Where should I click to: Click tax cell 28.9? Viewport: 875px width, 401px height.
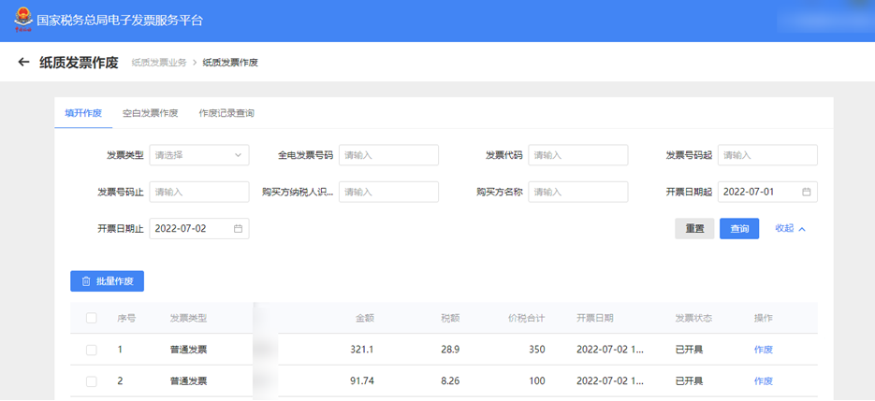coord(450,350)
